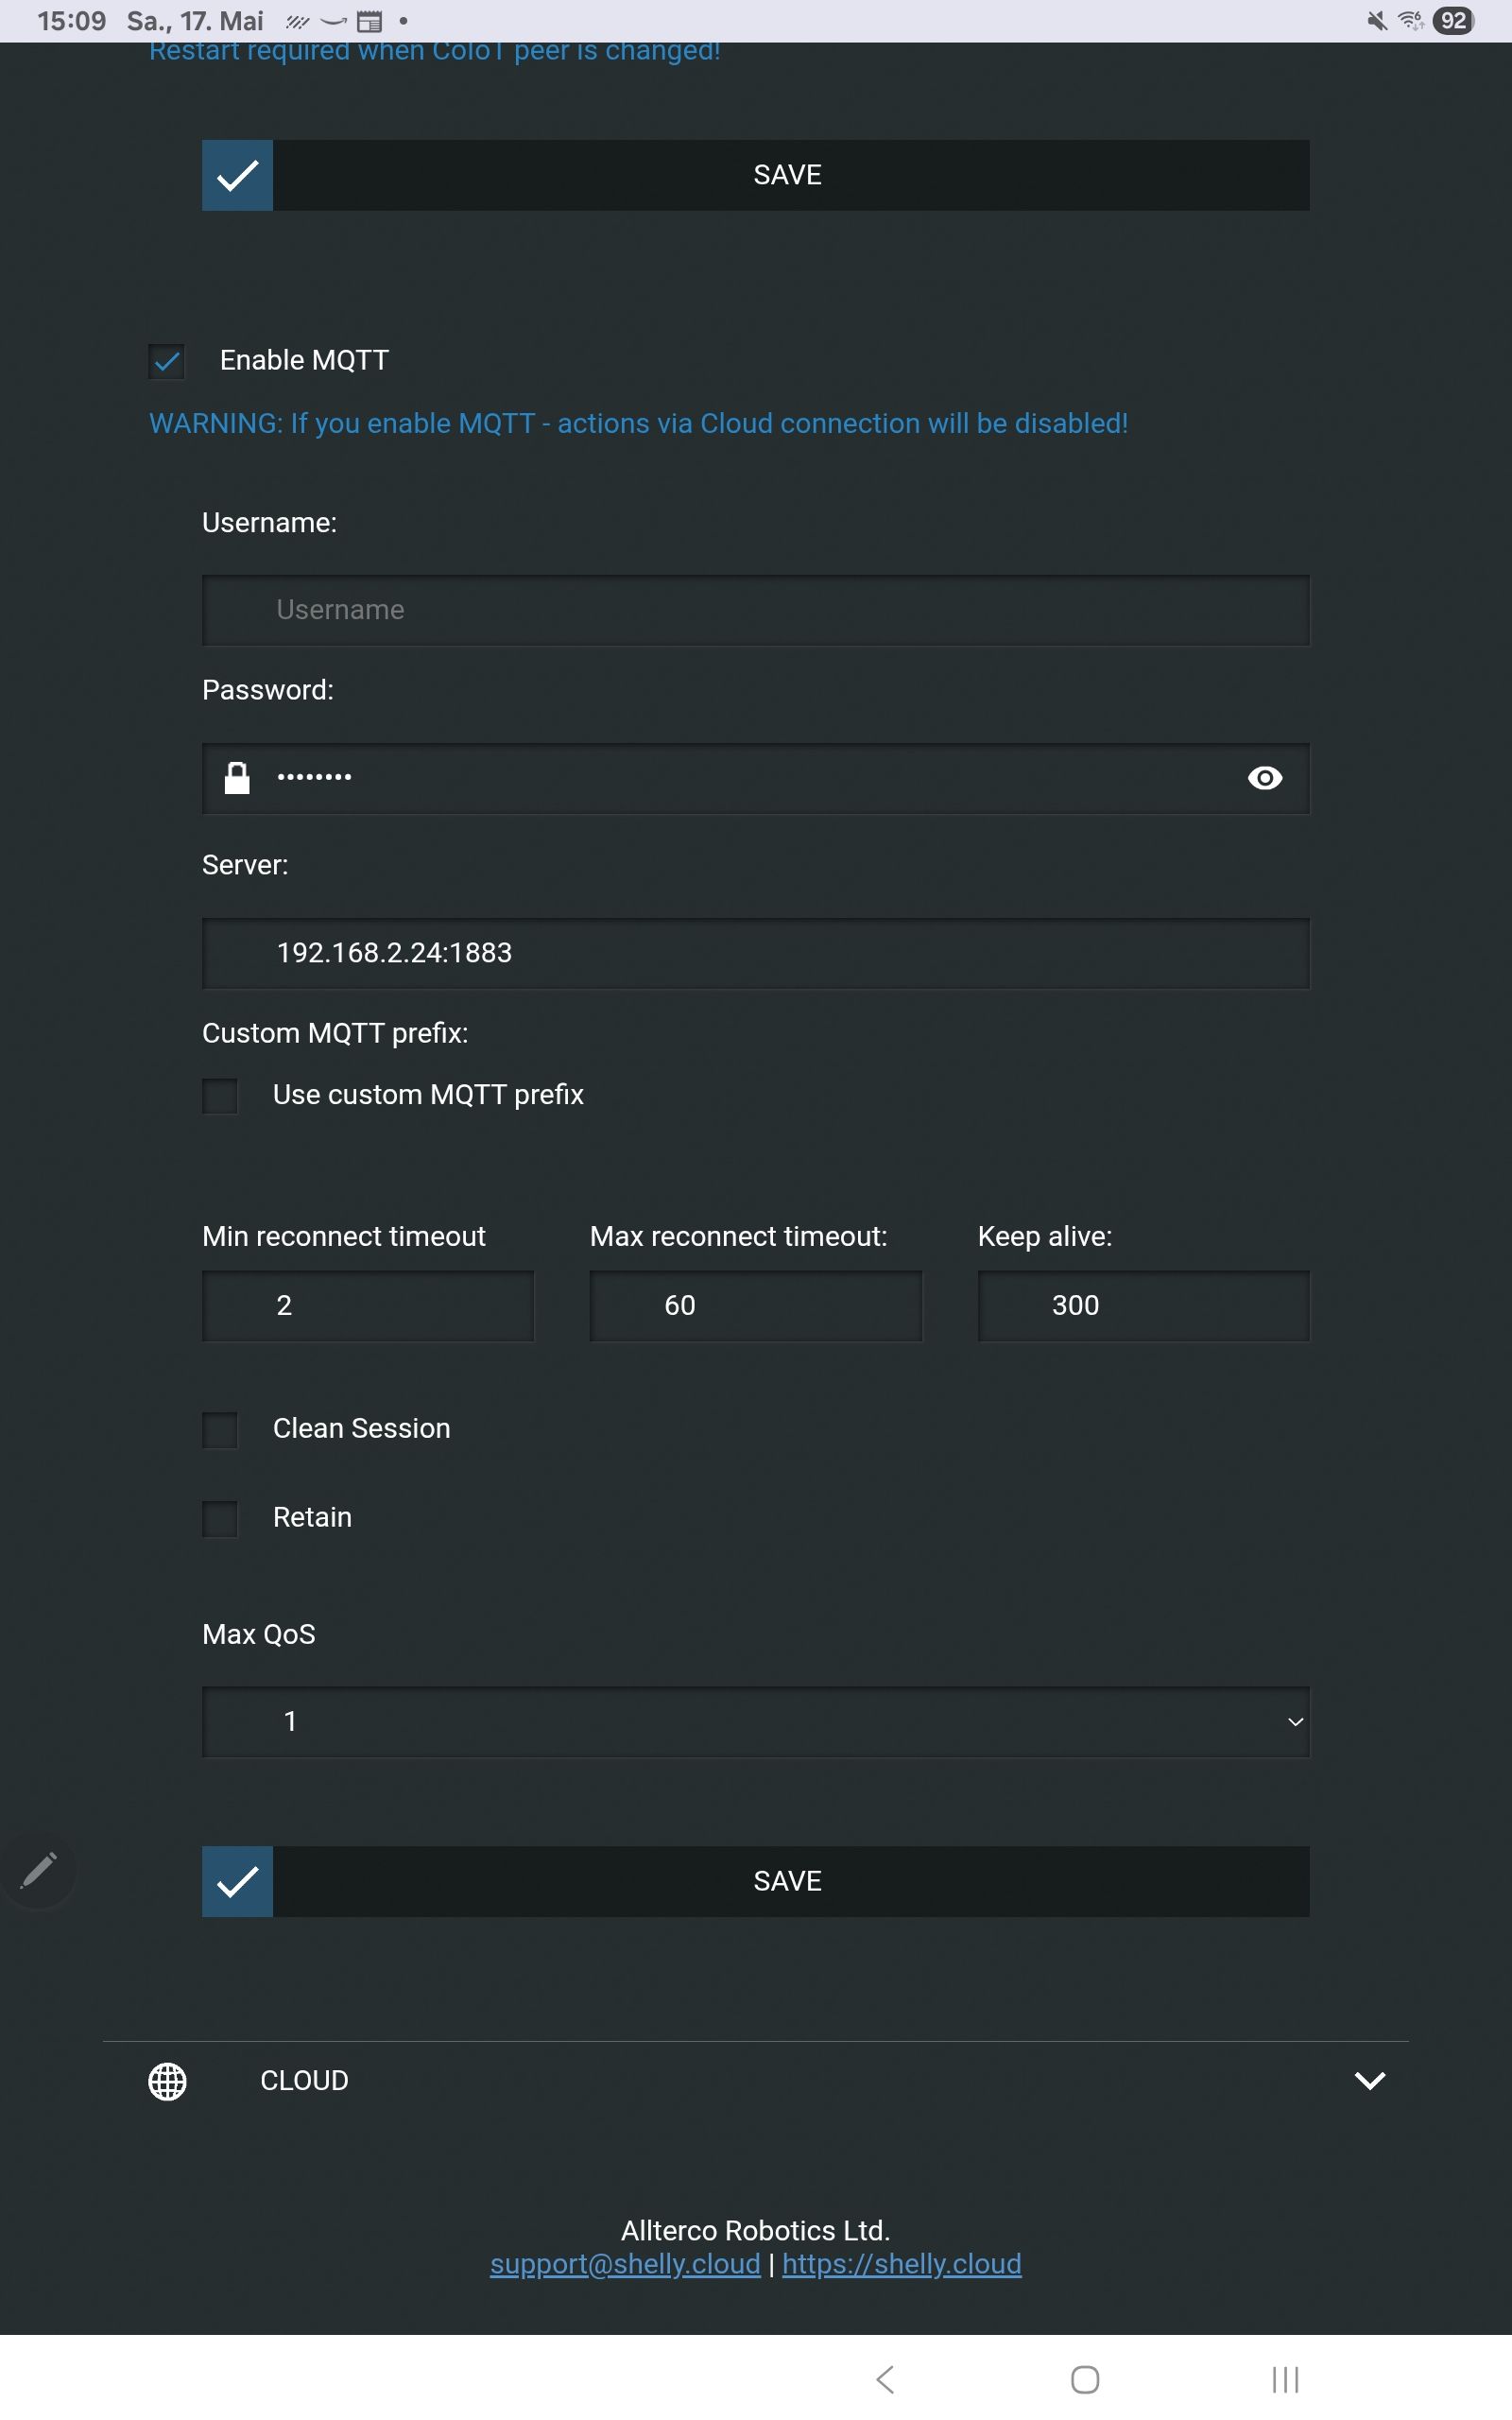Tap the Android home navigation icon

click(1085, 2379)
